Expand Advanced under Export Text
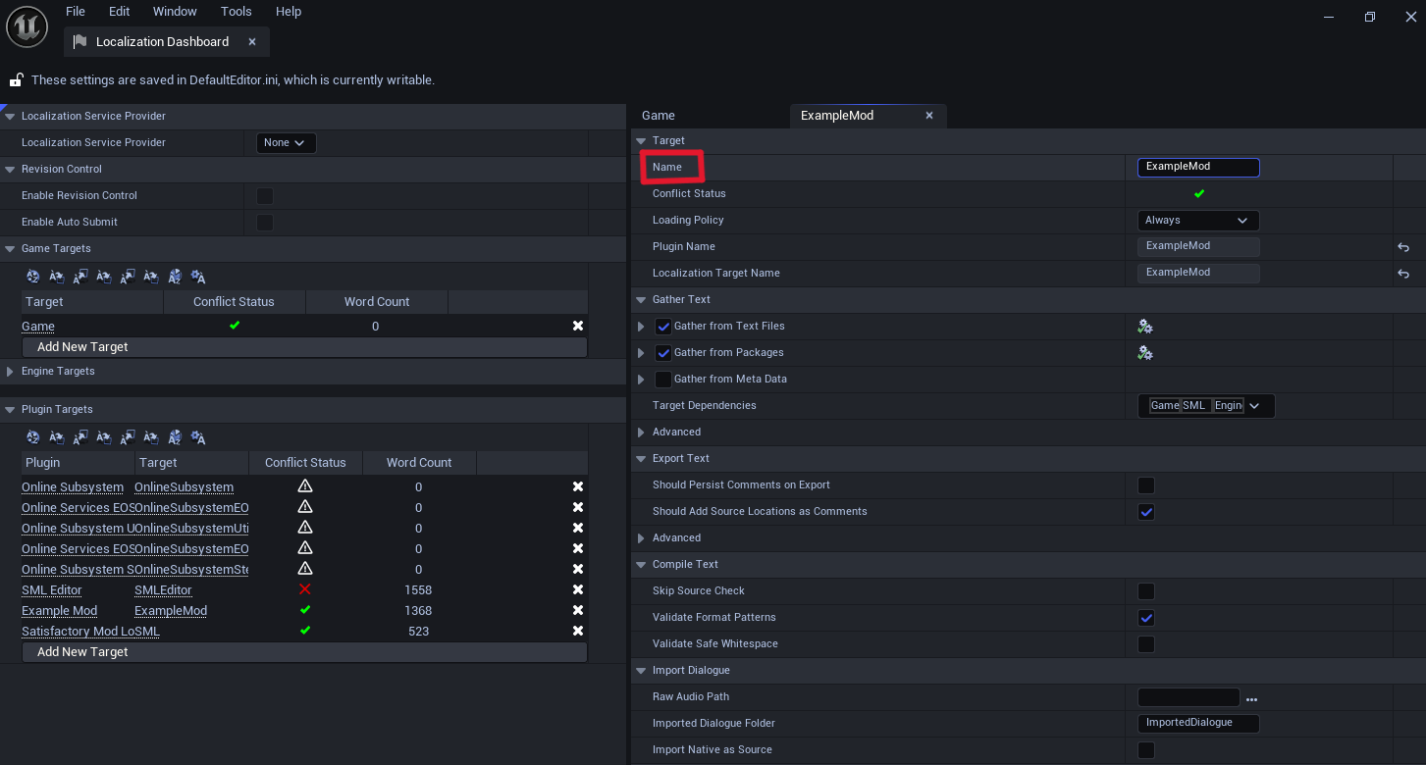The height and width of the screenshot is (765, 1426). point(641,538)
